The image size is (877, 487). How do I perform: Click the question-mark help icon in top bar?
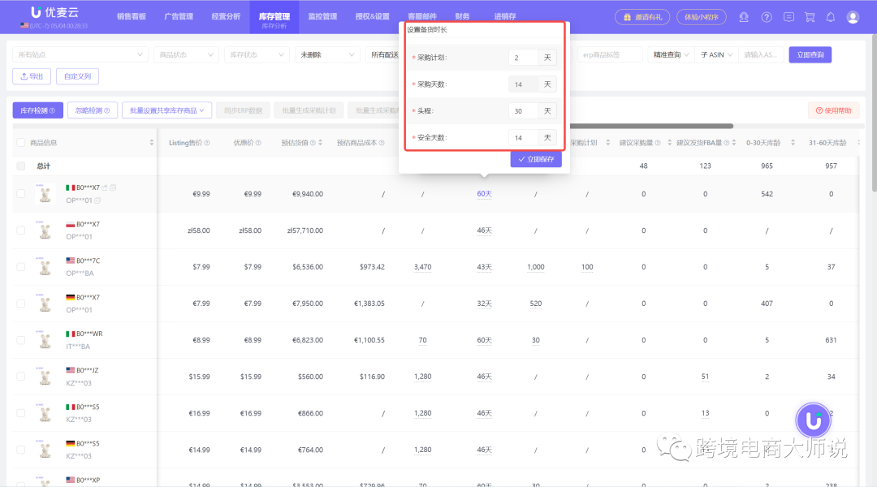point(766,16)
